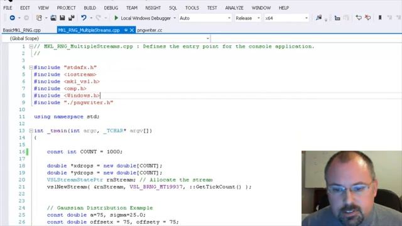Viewport: 402px width, 226px height.
Task: Open the DEBUG menu
Action: coord(111,8)
